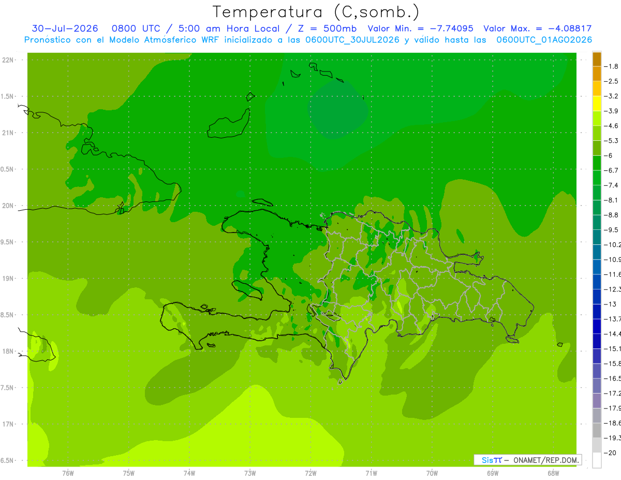Pick the green swatch between -6 and -6.7

click(597, 163)
